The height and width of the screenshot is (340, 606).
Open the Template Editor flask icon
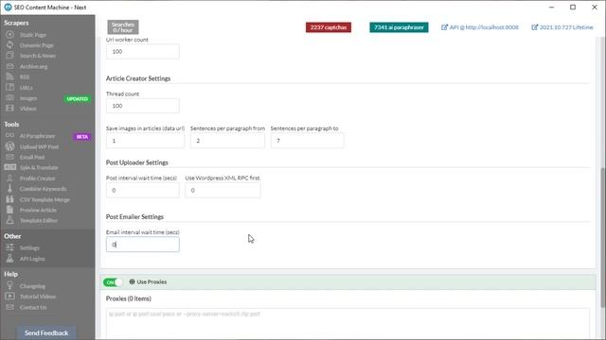point(9,220)
